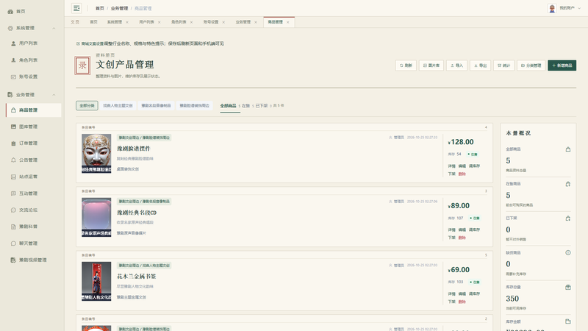588x331 pixels.
Task: Switch to the 业务管理 tab
Action: point(243,22)
